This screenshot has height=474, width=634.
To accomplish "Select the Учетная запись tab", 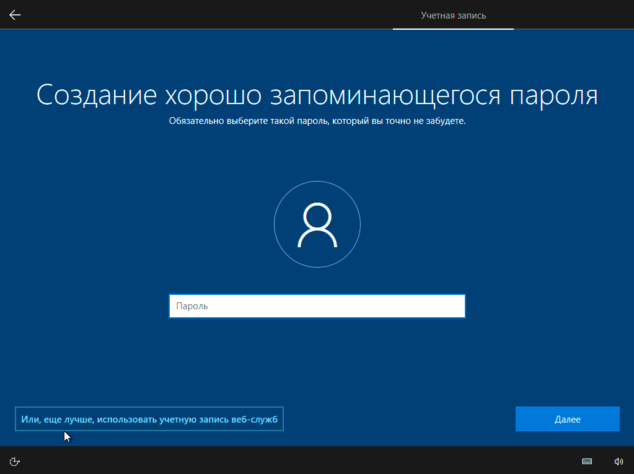I will (x=453, y=15).
